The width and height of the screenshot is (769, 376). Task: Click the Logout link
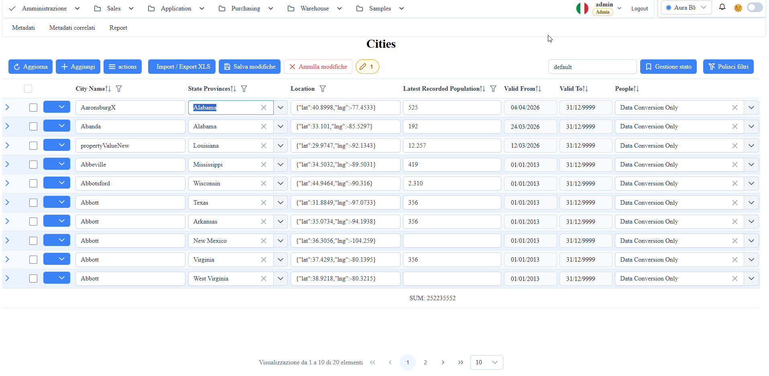point(639,8)
